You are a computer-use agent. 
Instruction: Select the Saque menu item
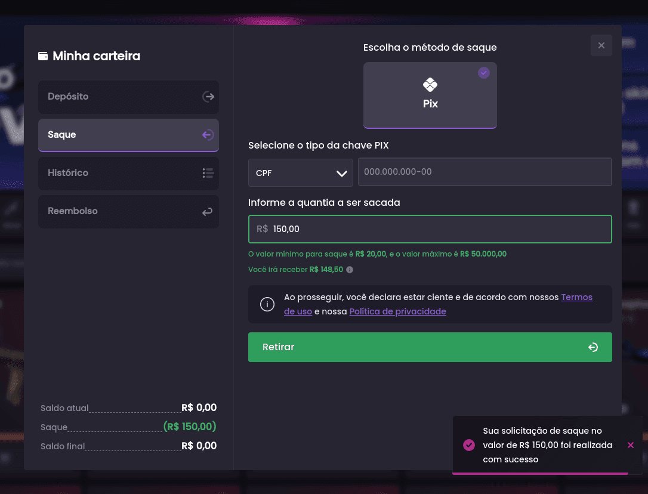point(128,135)
